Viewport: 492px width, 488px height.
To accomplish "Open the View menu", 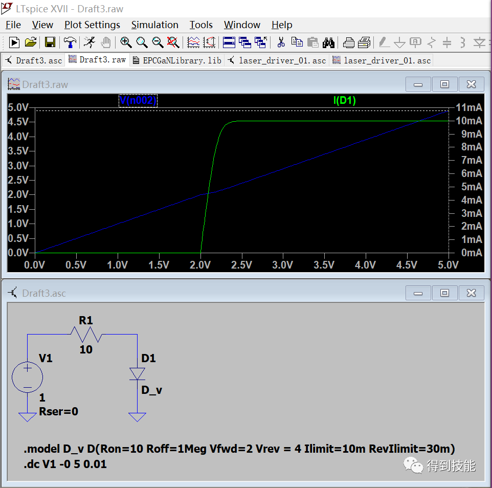I will tap(42, 25).
